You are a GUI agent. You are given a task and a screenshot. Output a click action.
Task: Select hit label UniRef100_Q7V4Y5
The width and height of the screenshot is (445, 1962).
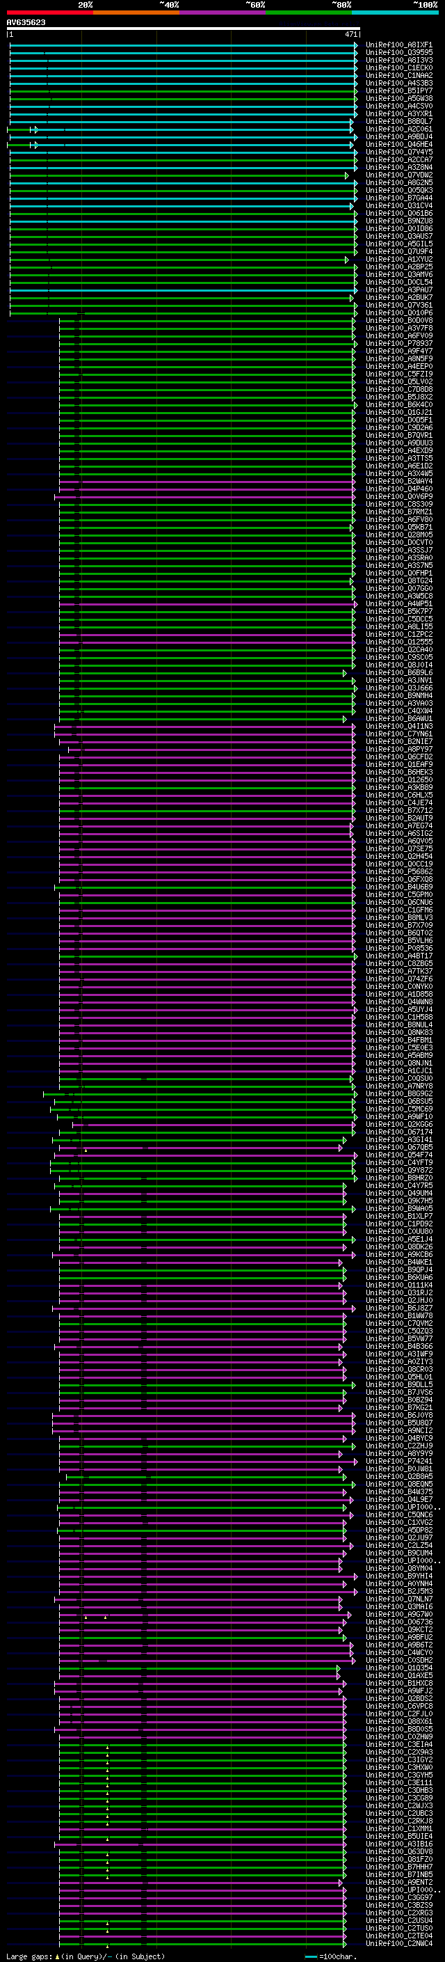(x=398, y=152)
